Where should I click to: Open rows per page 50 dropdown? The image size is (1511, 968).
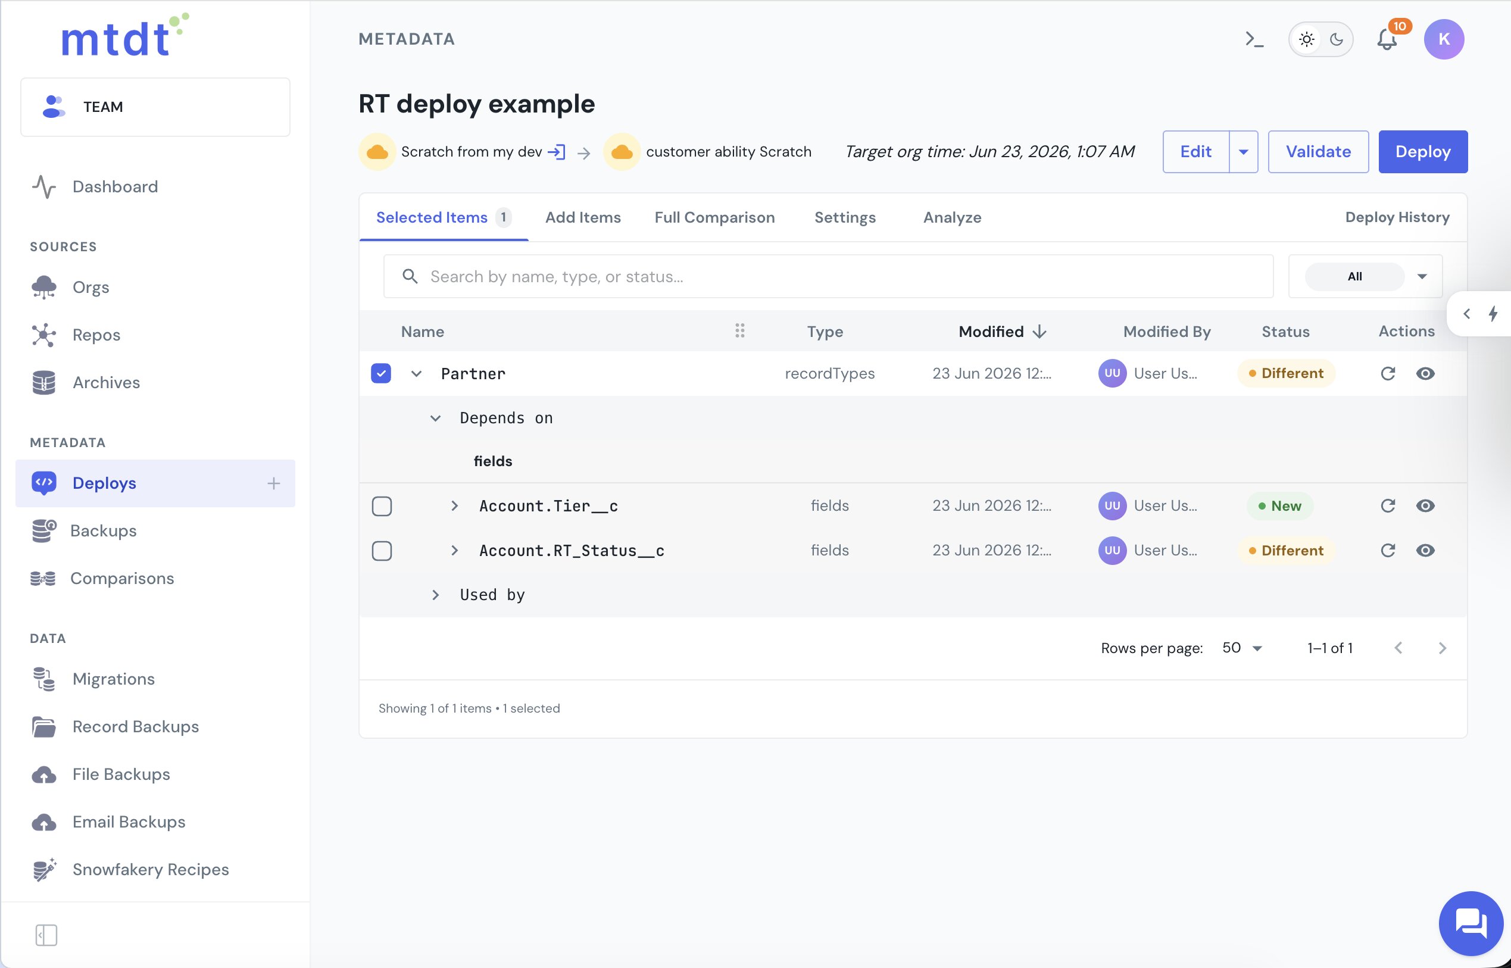[1242, 648]
